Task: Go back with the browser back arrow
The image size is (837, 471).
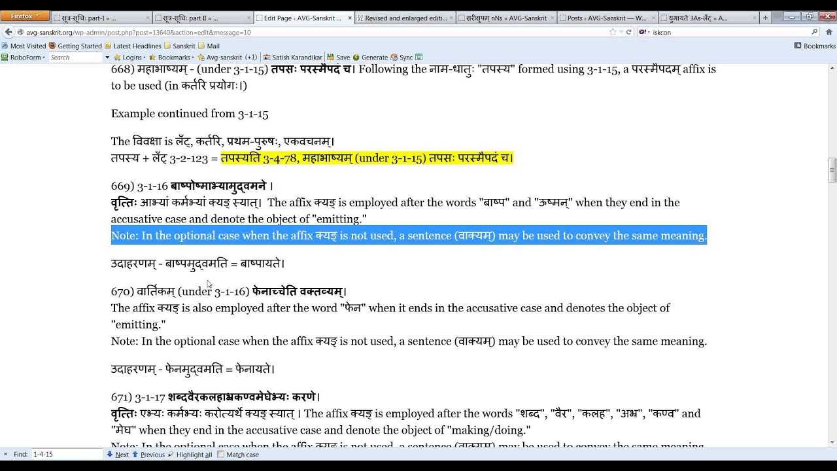Action: pos(9,31)
